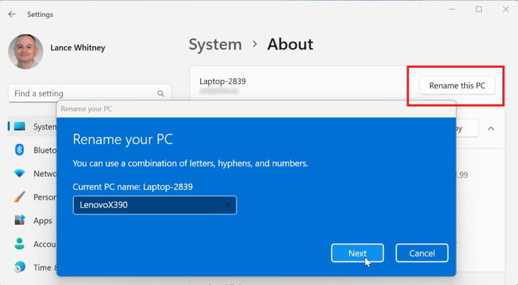518x285 pixels.
Task: Click the LenovoX390 name text field
Action: click(148, 205)
